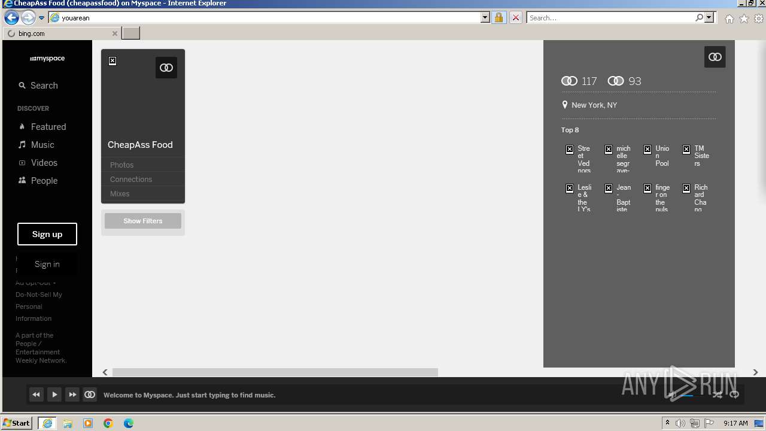Open Featured in Discover menu

click(x=42, y=127)
